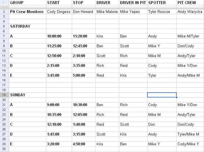This screenshot has height=152, width=204.
Task: Select row 29 header
Action: [4, 144]
